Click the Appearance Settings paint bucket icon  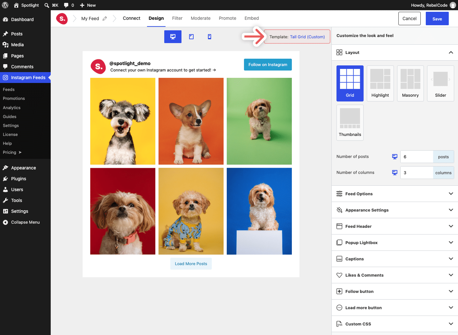click(339, 210)
